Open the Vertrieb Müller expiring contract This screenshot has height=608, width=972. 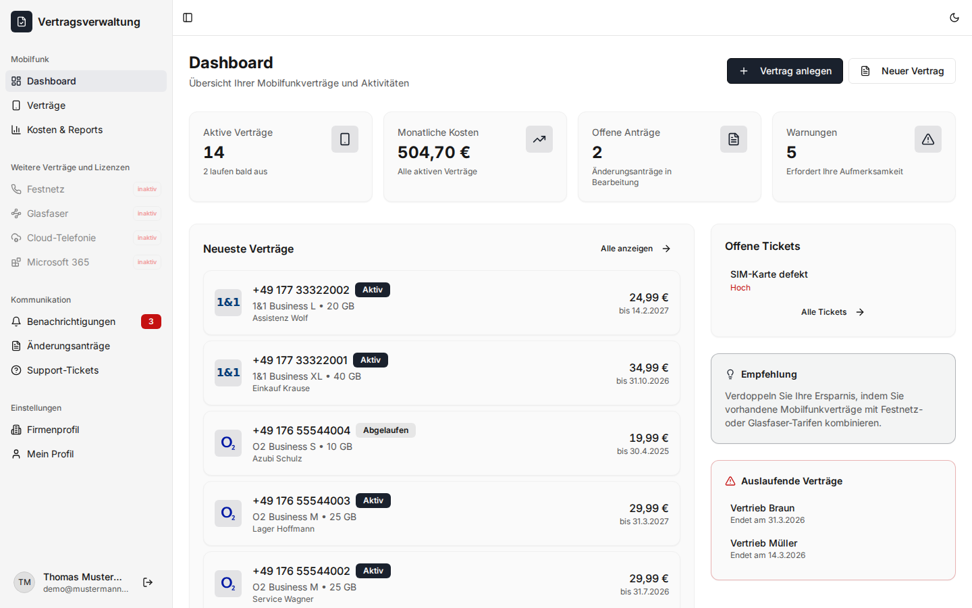click(x=833, y=549)
